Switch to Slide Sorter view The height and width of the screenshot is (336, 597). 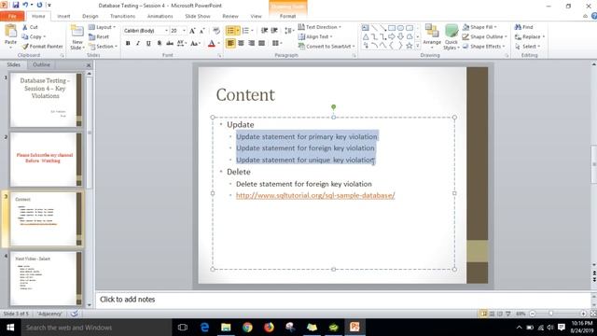pos(492,314)
